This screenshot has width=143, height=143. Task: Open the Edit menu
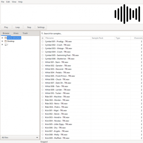click(8, 2)
